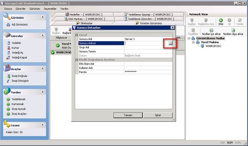The height and width of the screenshot is (146, 248).
Task: Click Bağlan in Network View toolbar
Action: pos(192,22)
